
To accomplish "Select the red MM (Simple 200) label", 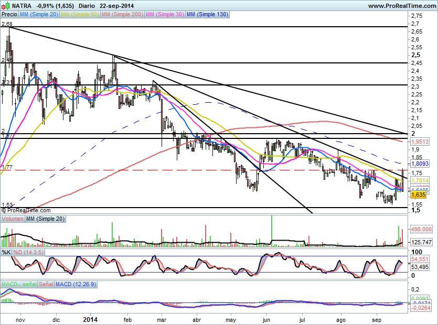I will click(x=122, y=15).
